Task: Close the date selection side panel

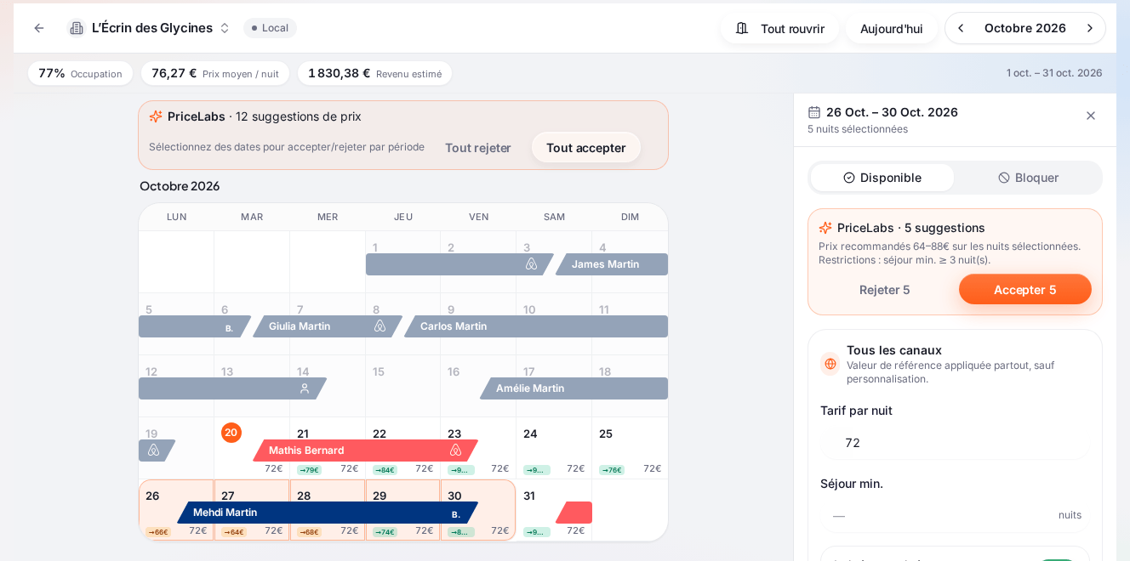Action: (1091, 116)
